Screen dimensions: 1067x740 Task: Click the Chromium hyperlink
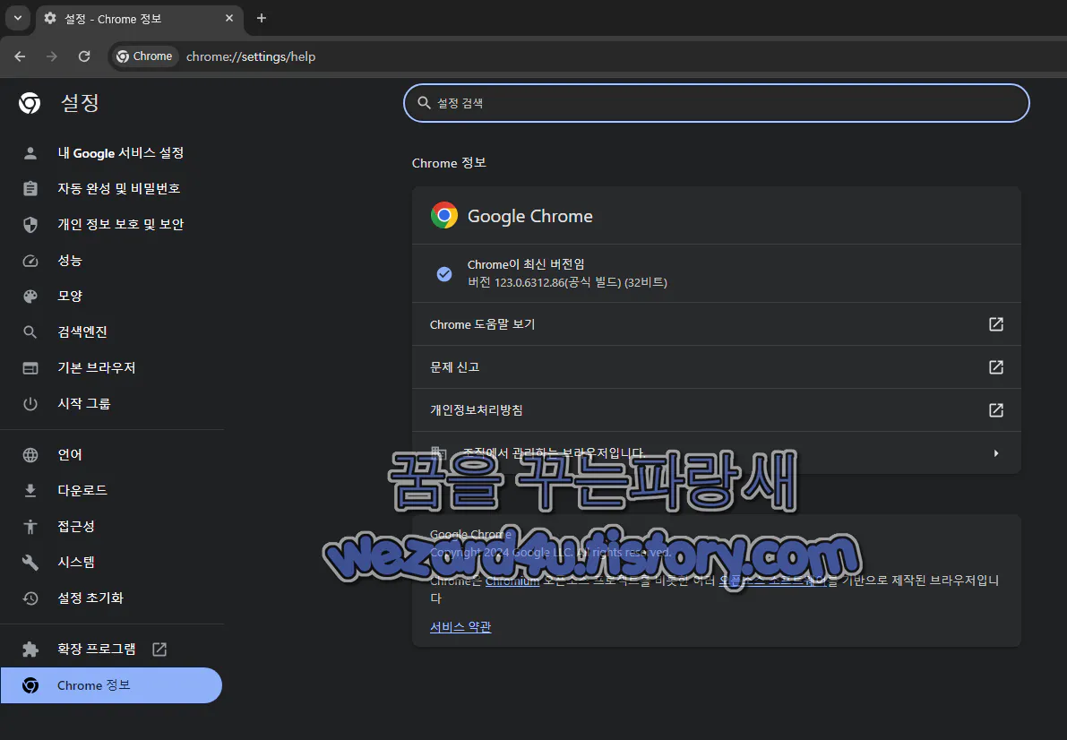512,581
